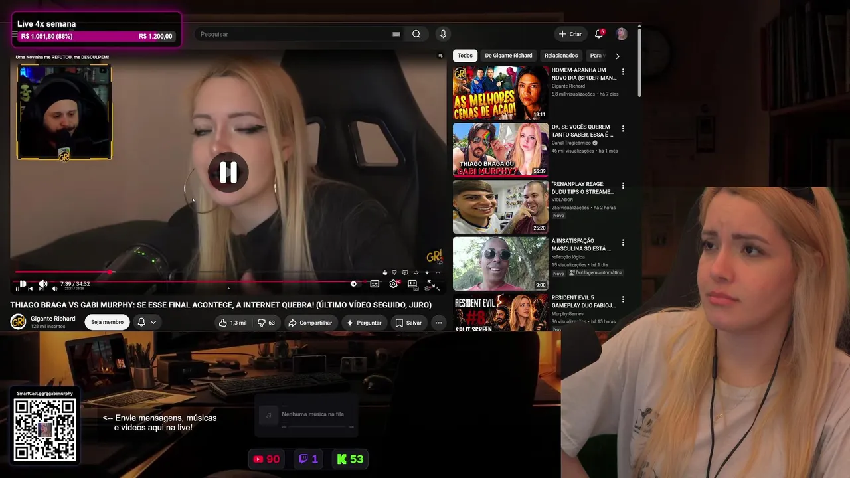Click the video title Thiago Braga vs Gabi Murphy
850x478 pixels.
(x=220, y=305)
